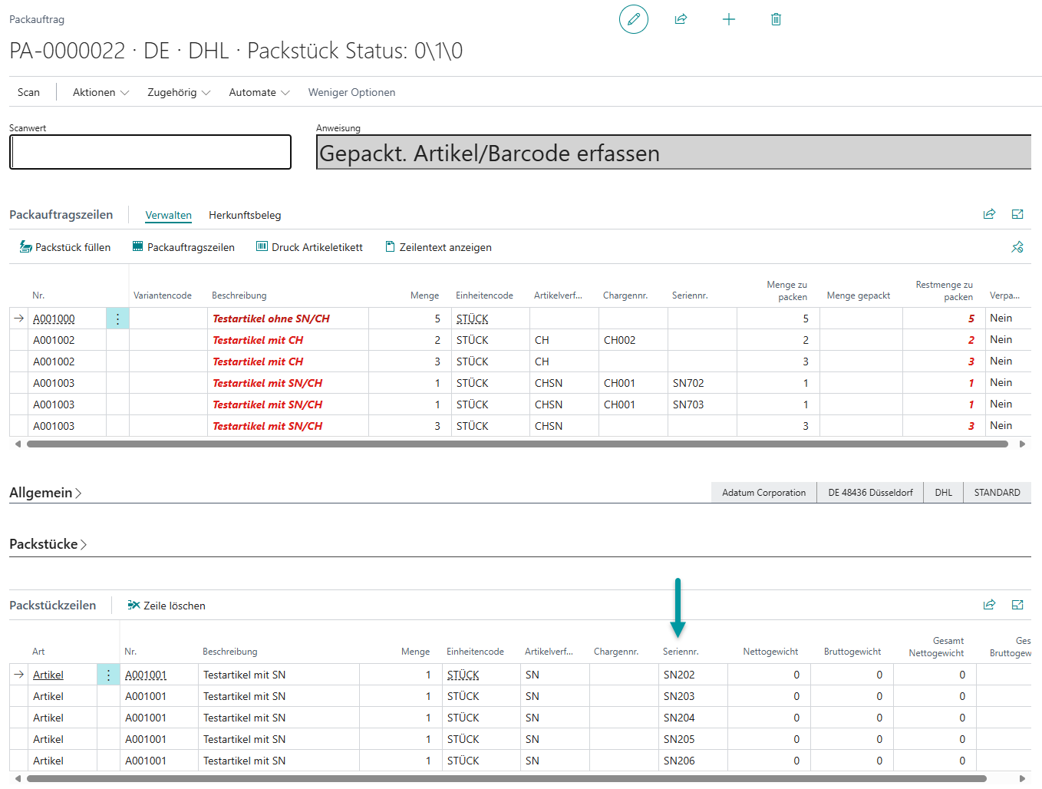The image size is (1042, 789).
Task: Click the plus icon to create new
Action: click(x=728, y=19)
